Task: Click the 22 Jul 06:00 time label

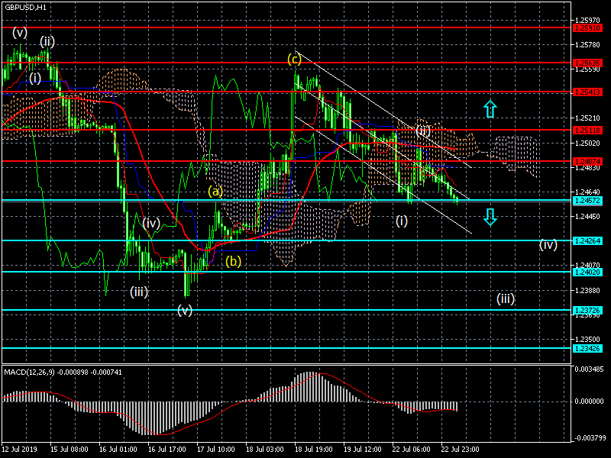Action: coord(412,450)
